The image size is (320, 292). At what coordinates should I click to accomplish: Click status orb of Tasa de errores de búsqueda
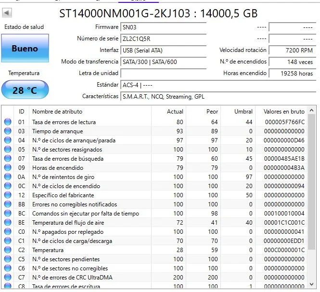coord(8,159)
